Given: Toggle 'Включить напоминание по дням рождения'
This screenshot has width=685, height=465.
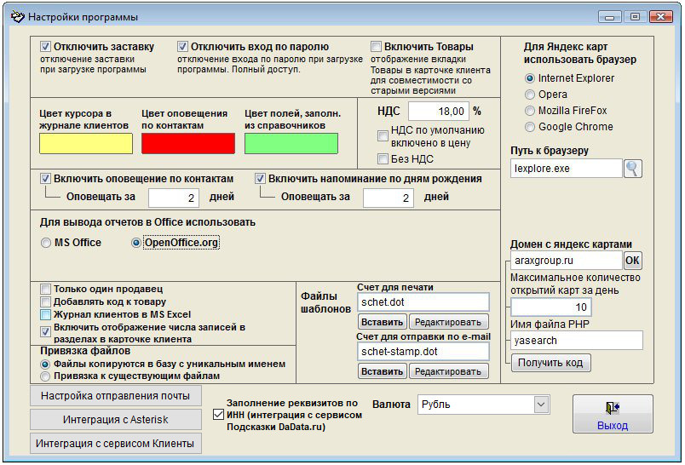Looking at the screenshot, I should (260, 179).
